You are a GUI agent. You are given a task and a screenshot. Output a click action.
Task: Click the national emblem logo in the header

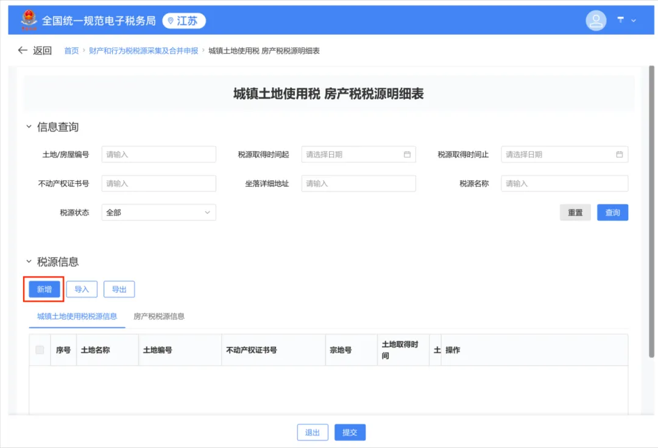pyautogui.click(x=27, y=20)
